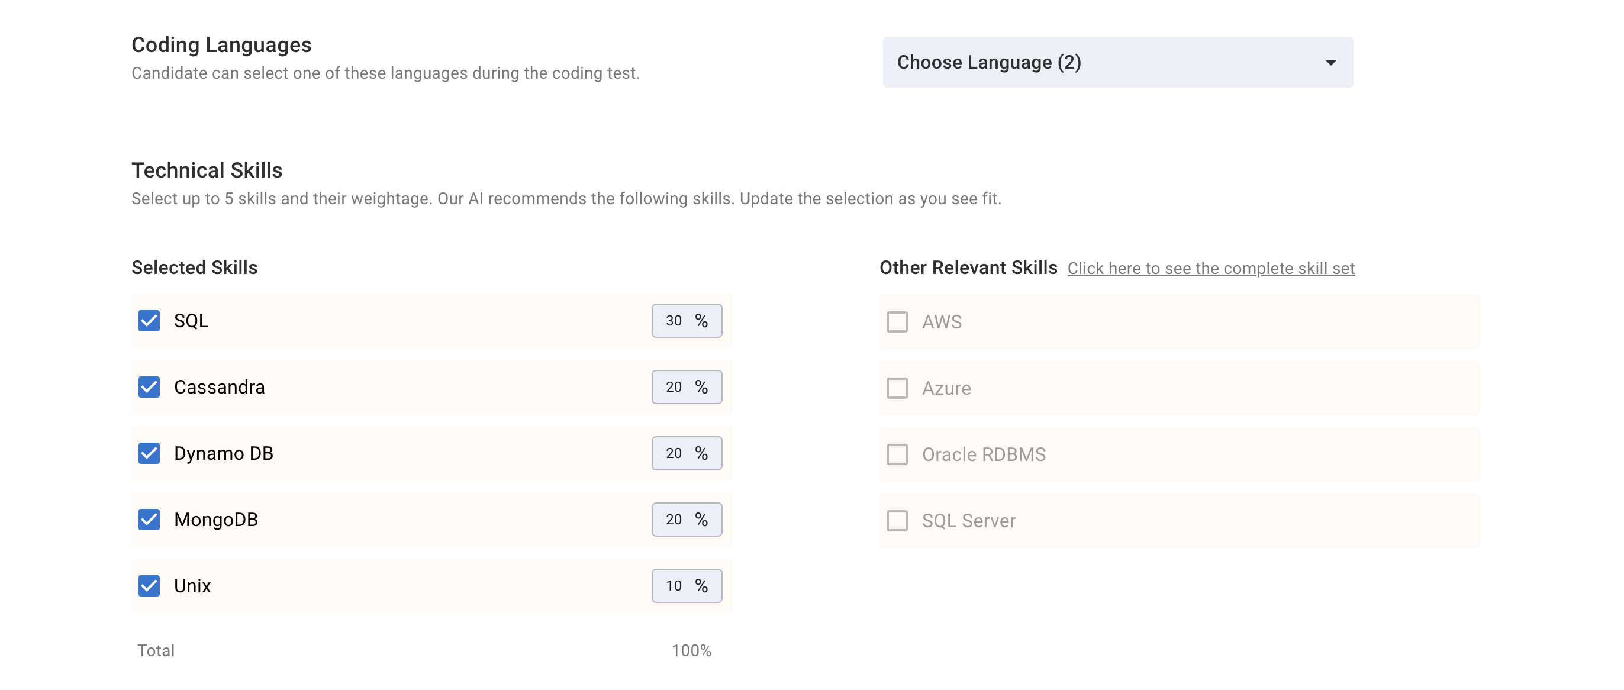The width and height of the screenshot is (1624, 690).
Task: Select the 'Unix' skill label
Action: click(x=192, y=585)
